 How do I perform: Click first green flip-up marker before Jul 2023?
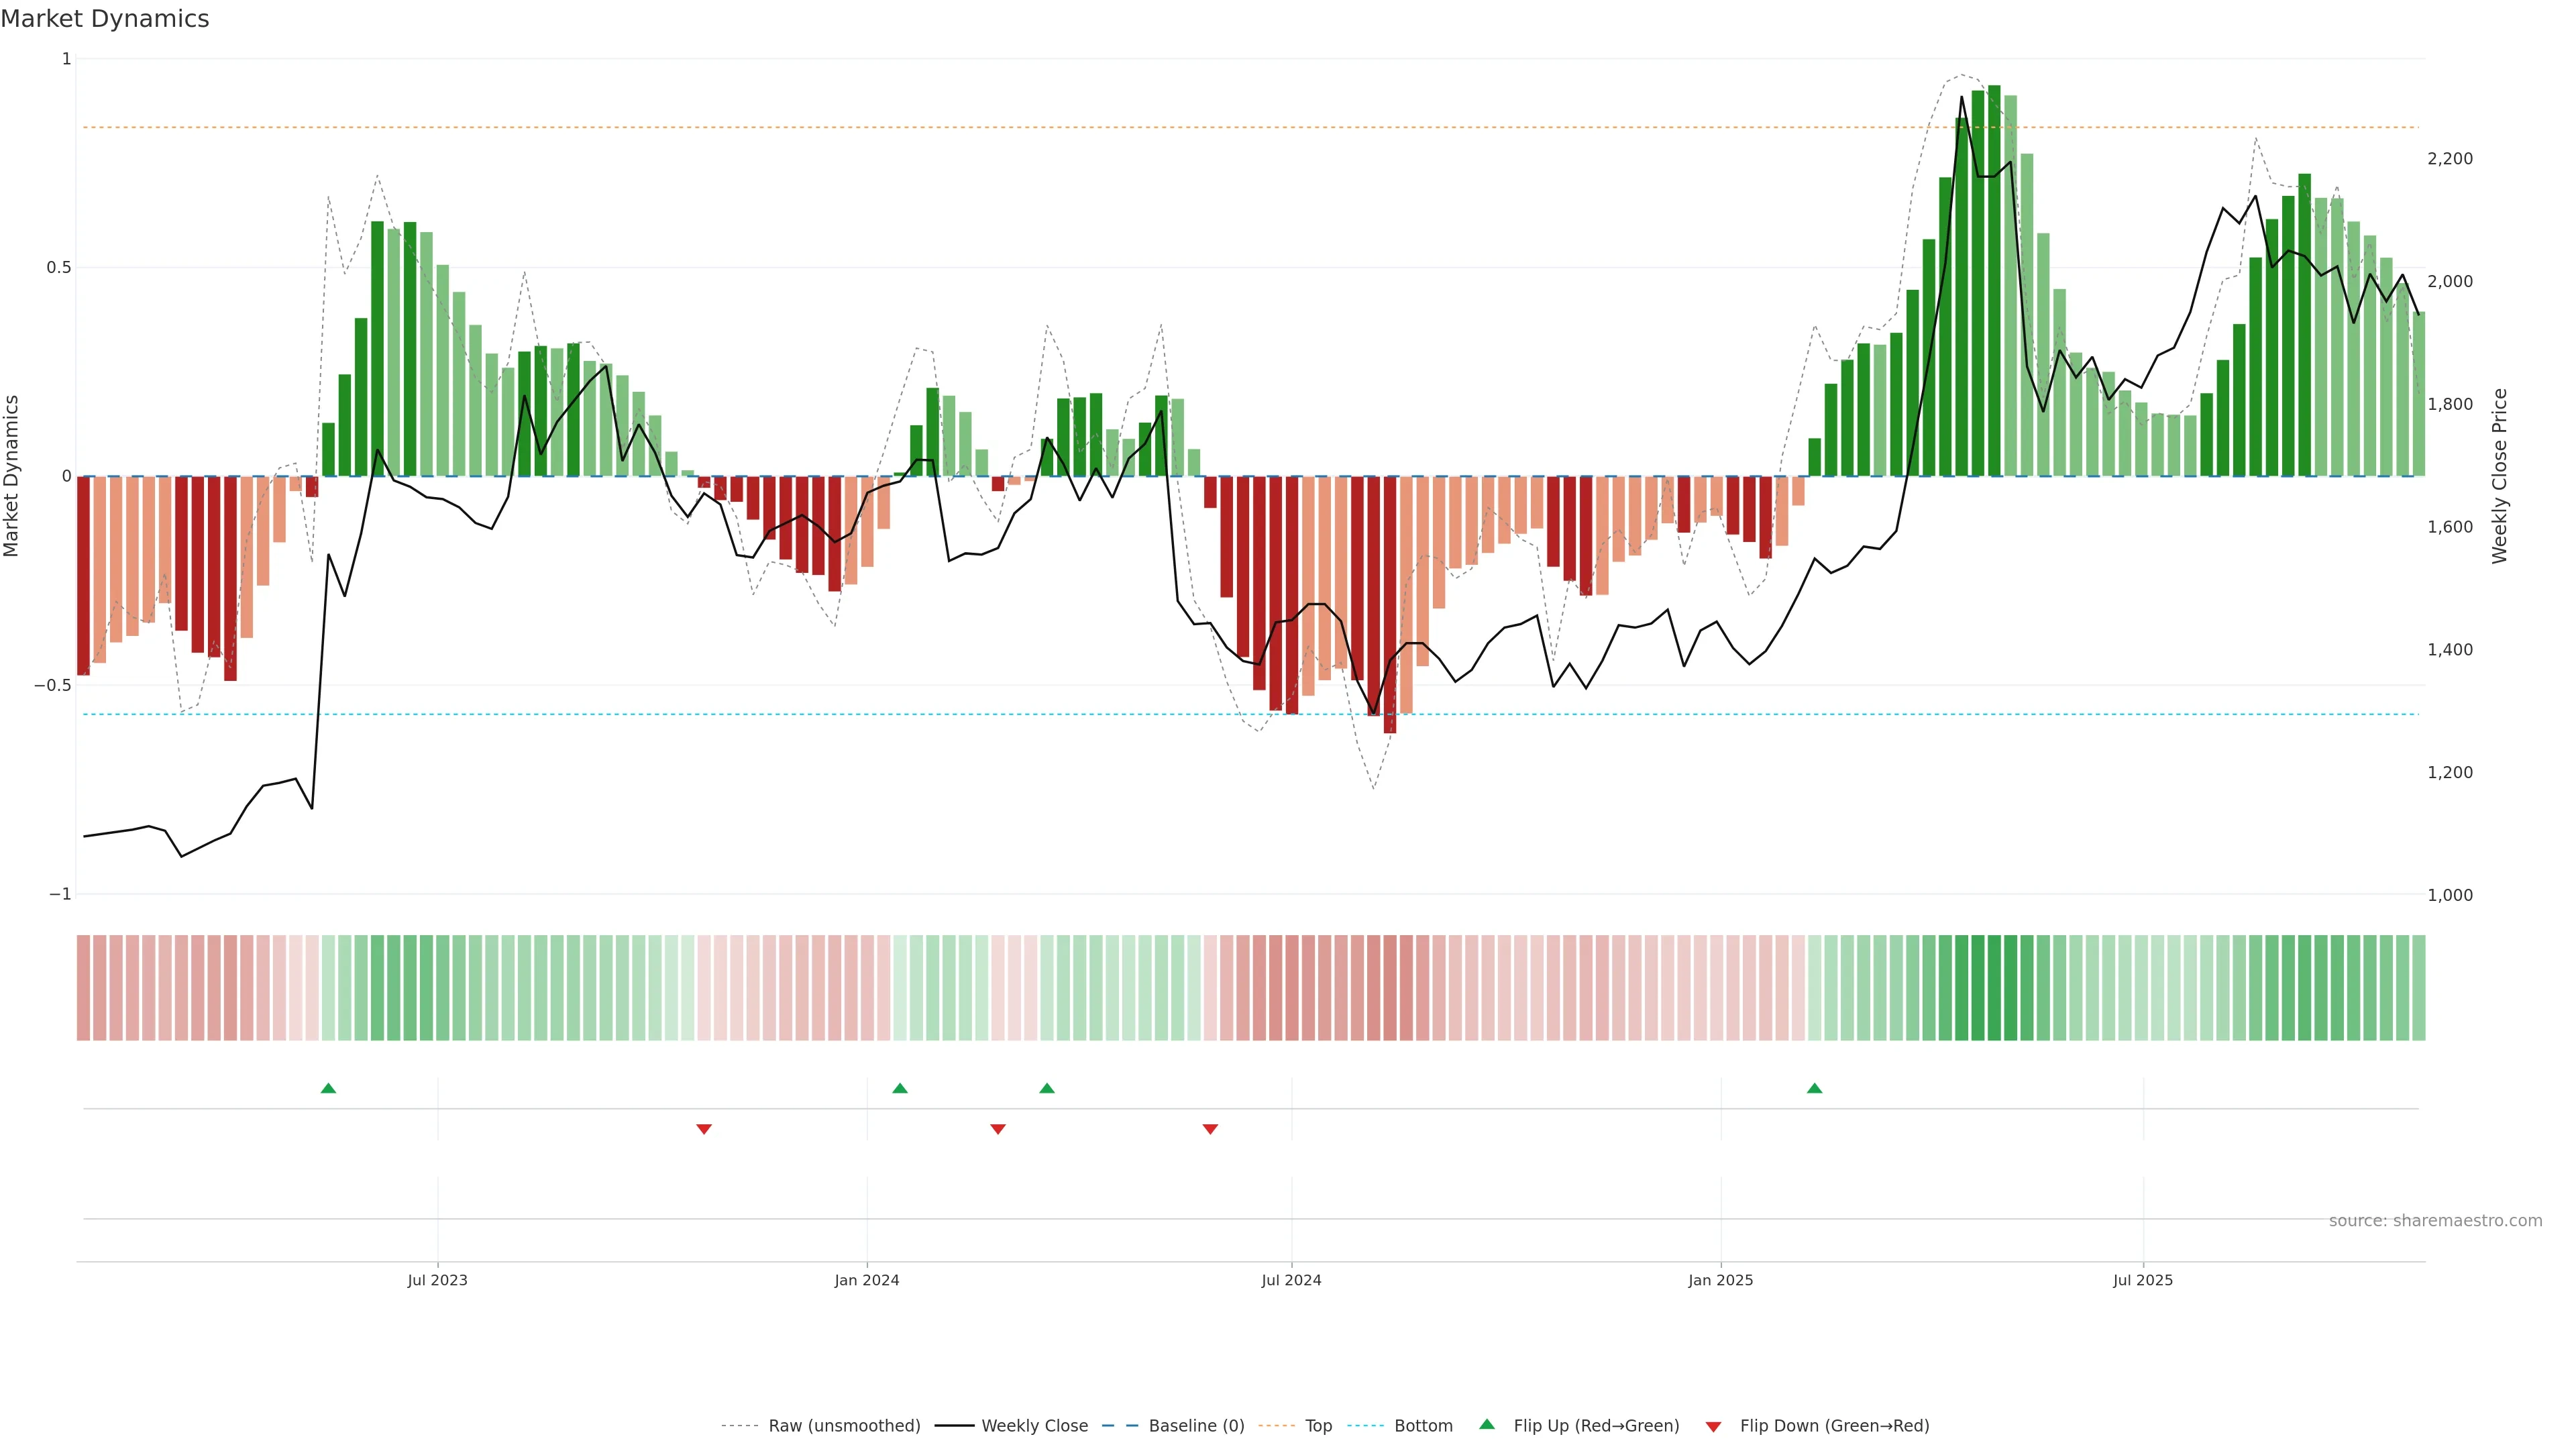328,1088
